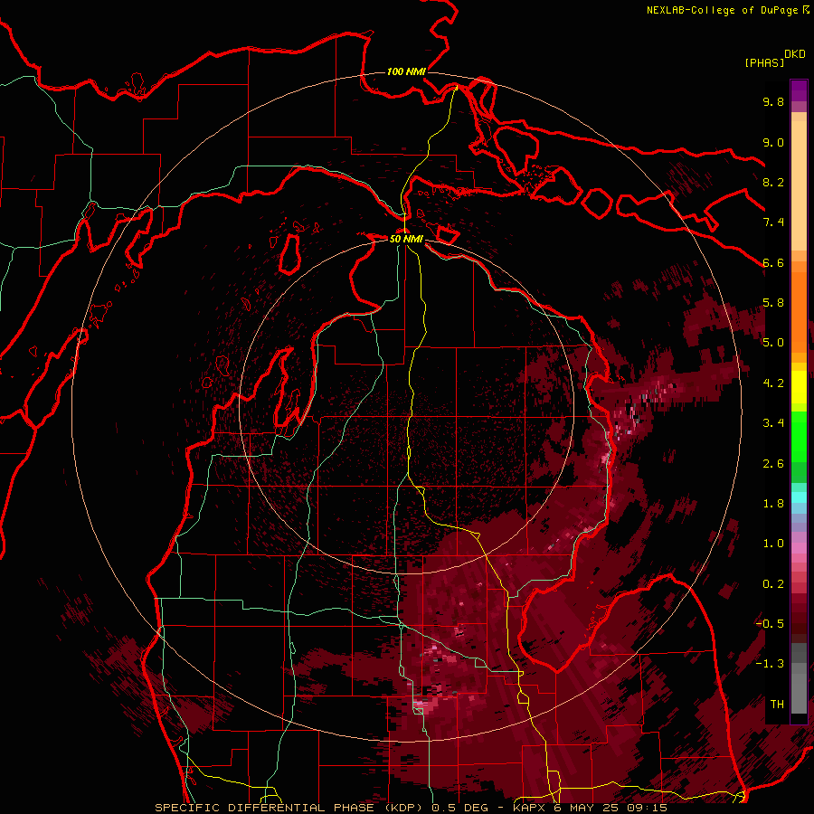Click the 100 NMI range ring label
The width and height of the screenshot is (814, 814).
tap(406, 71)
